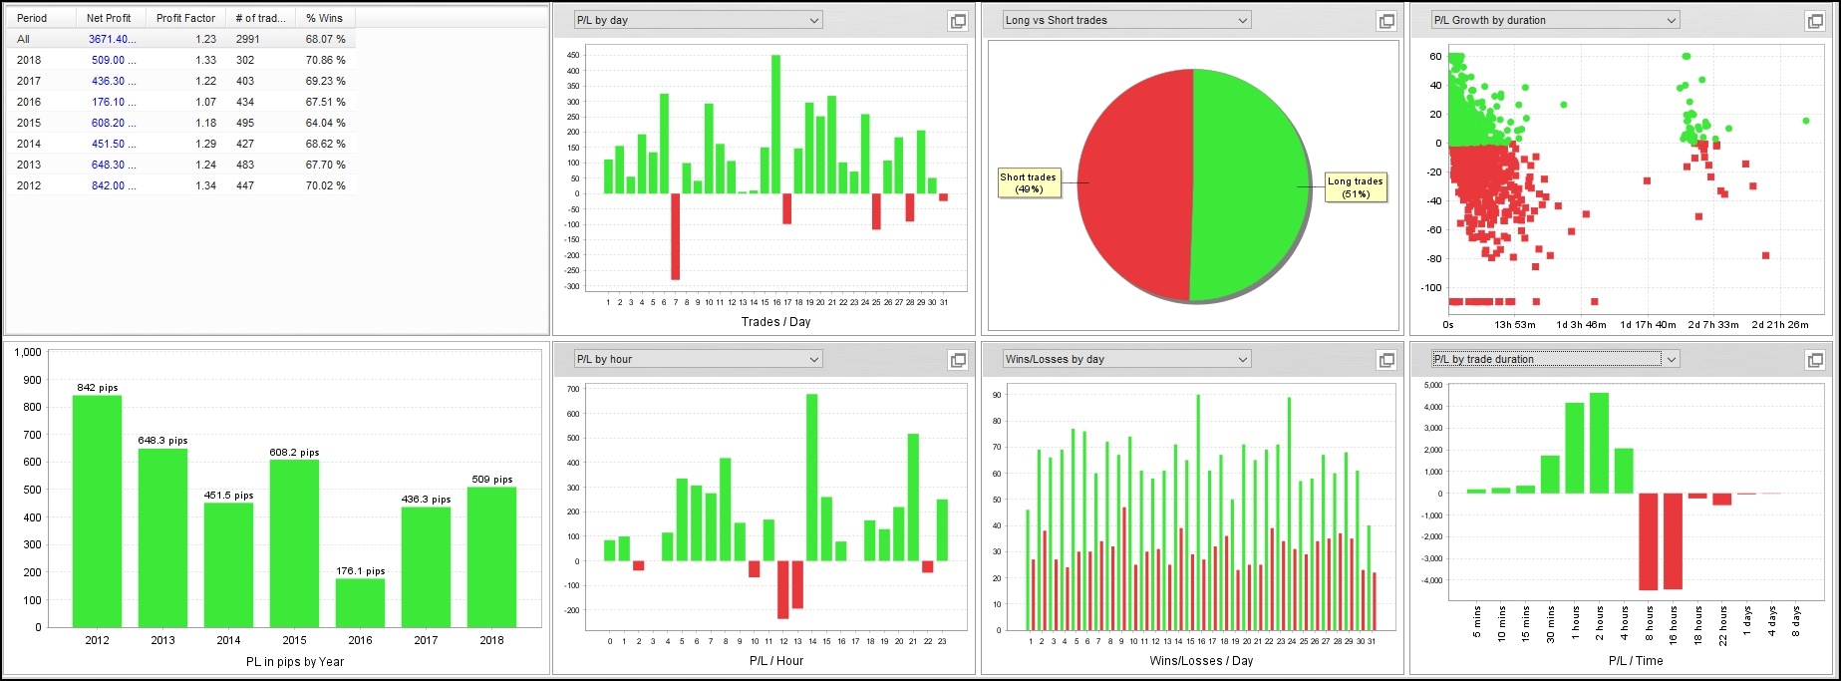
Task: Expand the P/L by trade duration dropdown
Action: [x=1672, y=359]
